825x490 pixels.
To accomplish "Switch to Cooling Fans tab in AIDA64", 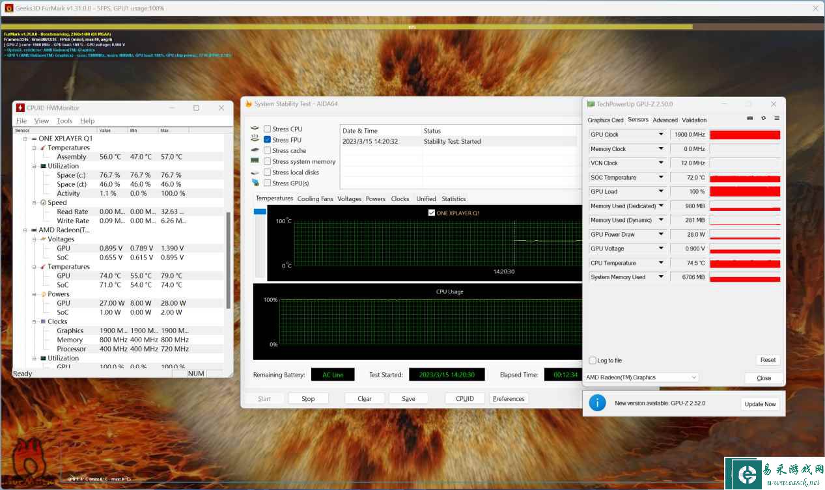I will coord(315,199).
